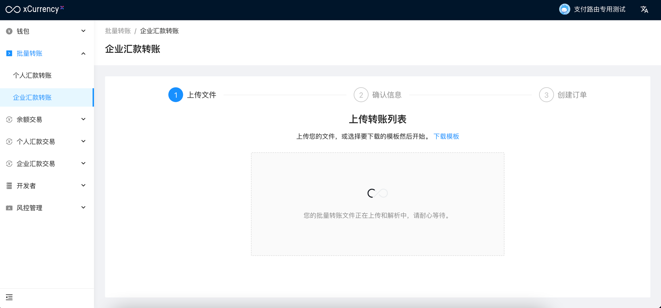The height and width of the screenshot is (308, 661).
Task: Expand the 余额交易 chevron
Action: click(83, 119)
